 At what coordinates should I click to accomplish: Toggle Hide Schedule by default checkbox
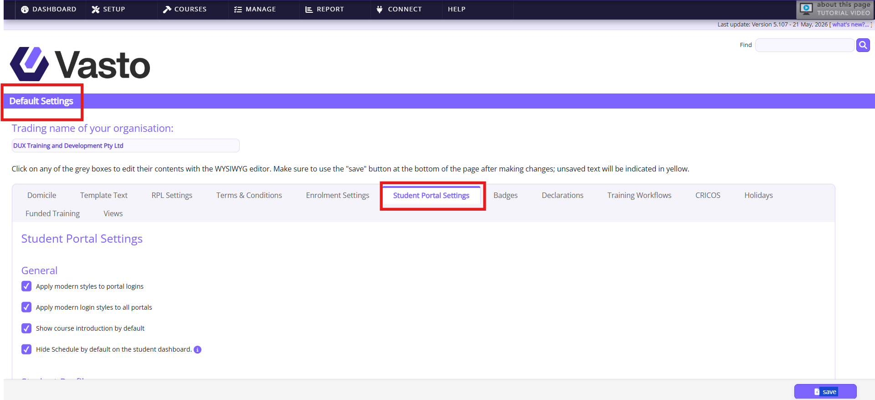coord(26,349)
